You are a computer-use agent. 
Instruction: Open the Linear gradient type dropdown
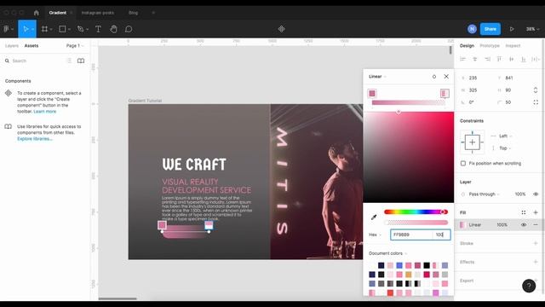pyautogui.click(x=377, y=76)
